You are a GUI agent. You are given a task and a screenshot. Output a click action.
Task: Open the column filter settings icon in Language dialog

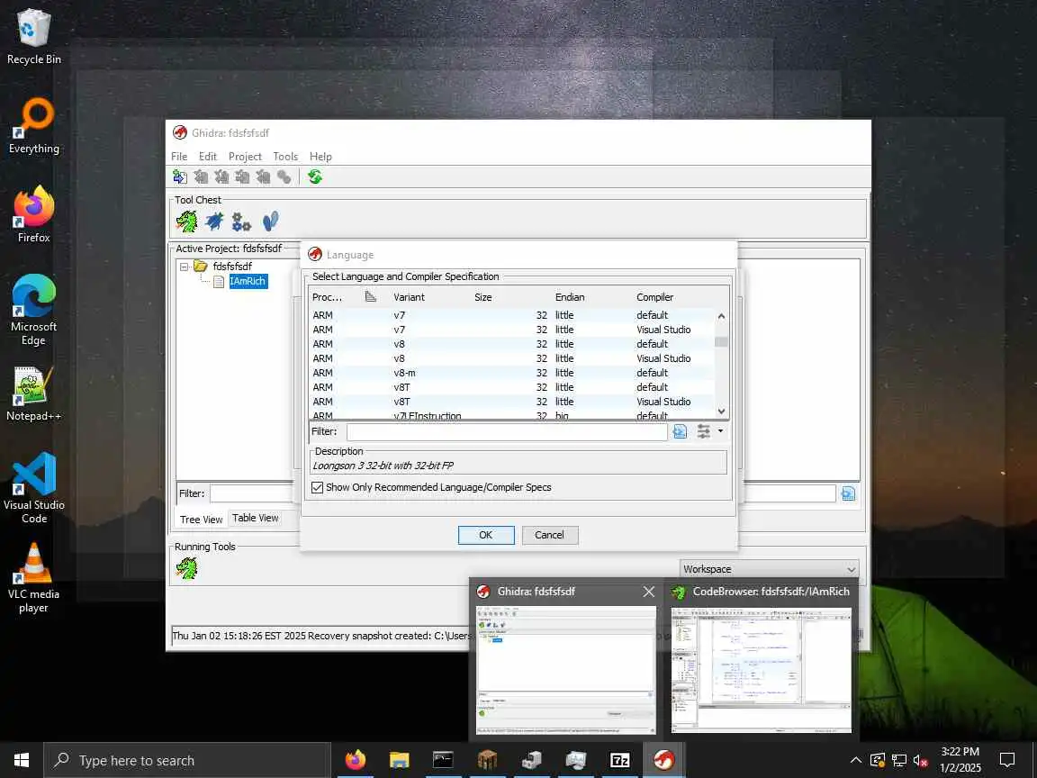pyautogui.click(x=703, y=432)
